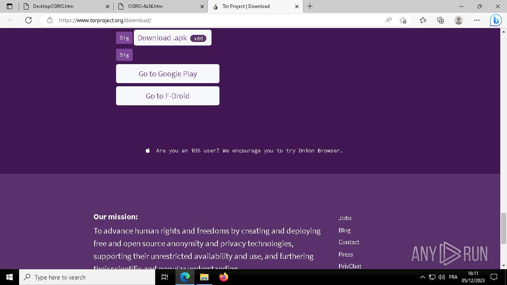Screen dimensions: 507x285
Task: Click the iOS Onion Browser text
Action: click(x=249, y=150)
